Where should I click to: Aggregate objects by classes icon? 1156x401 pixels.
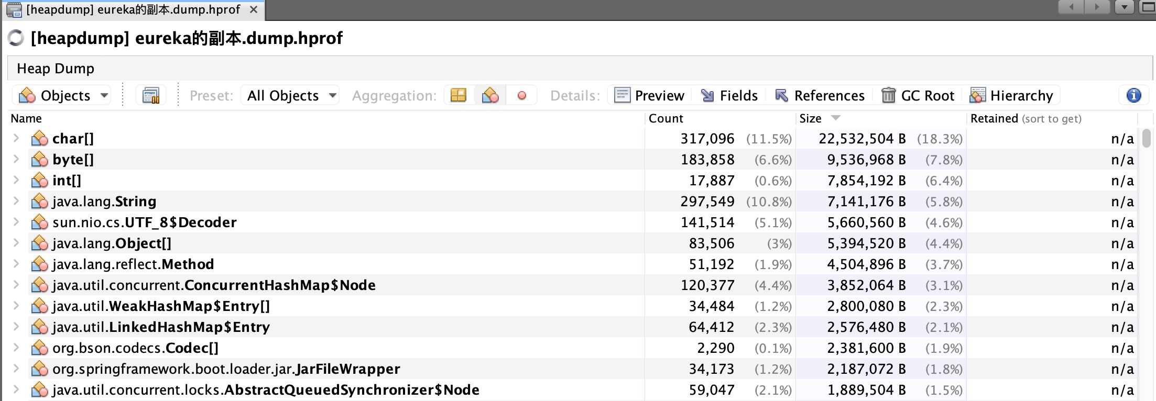pos(490,96)
